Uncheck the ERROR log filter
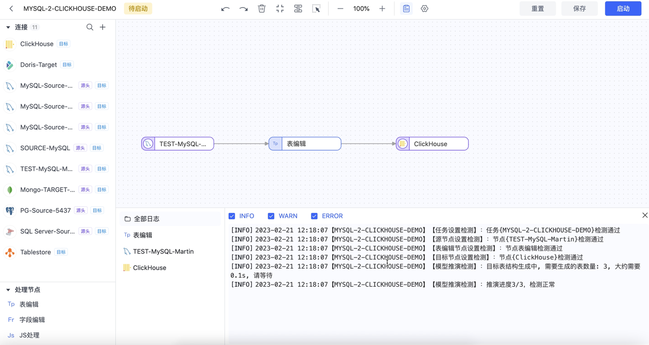 coord(314,216)
